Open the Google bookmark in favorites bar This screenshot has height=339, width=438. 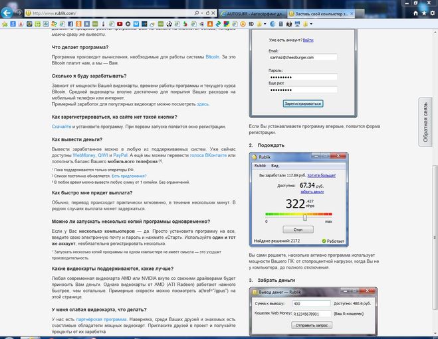(13, 24)
